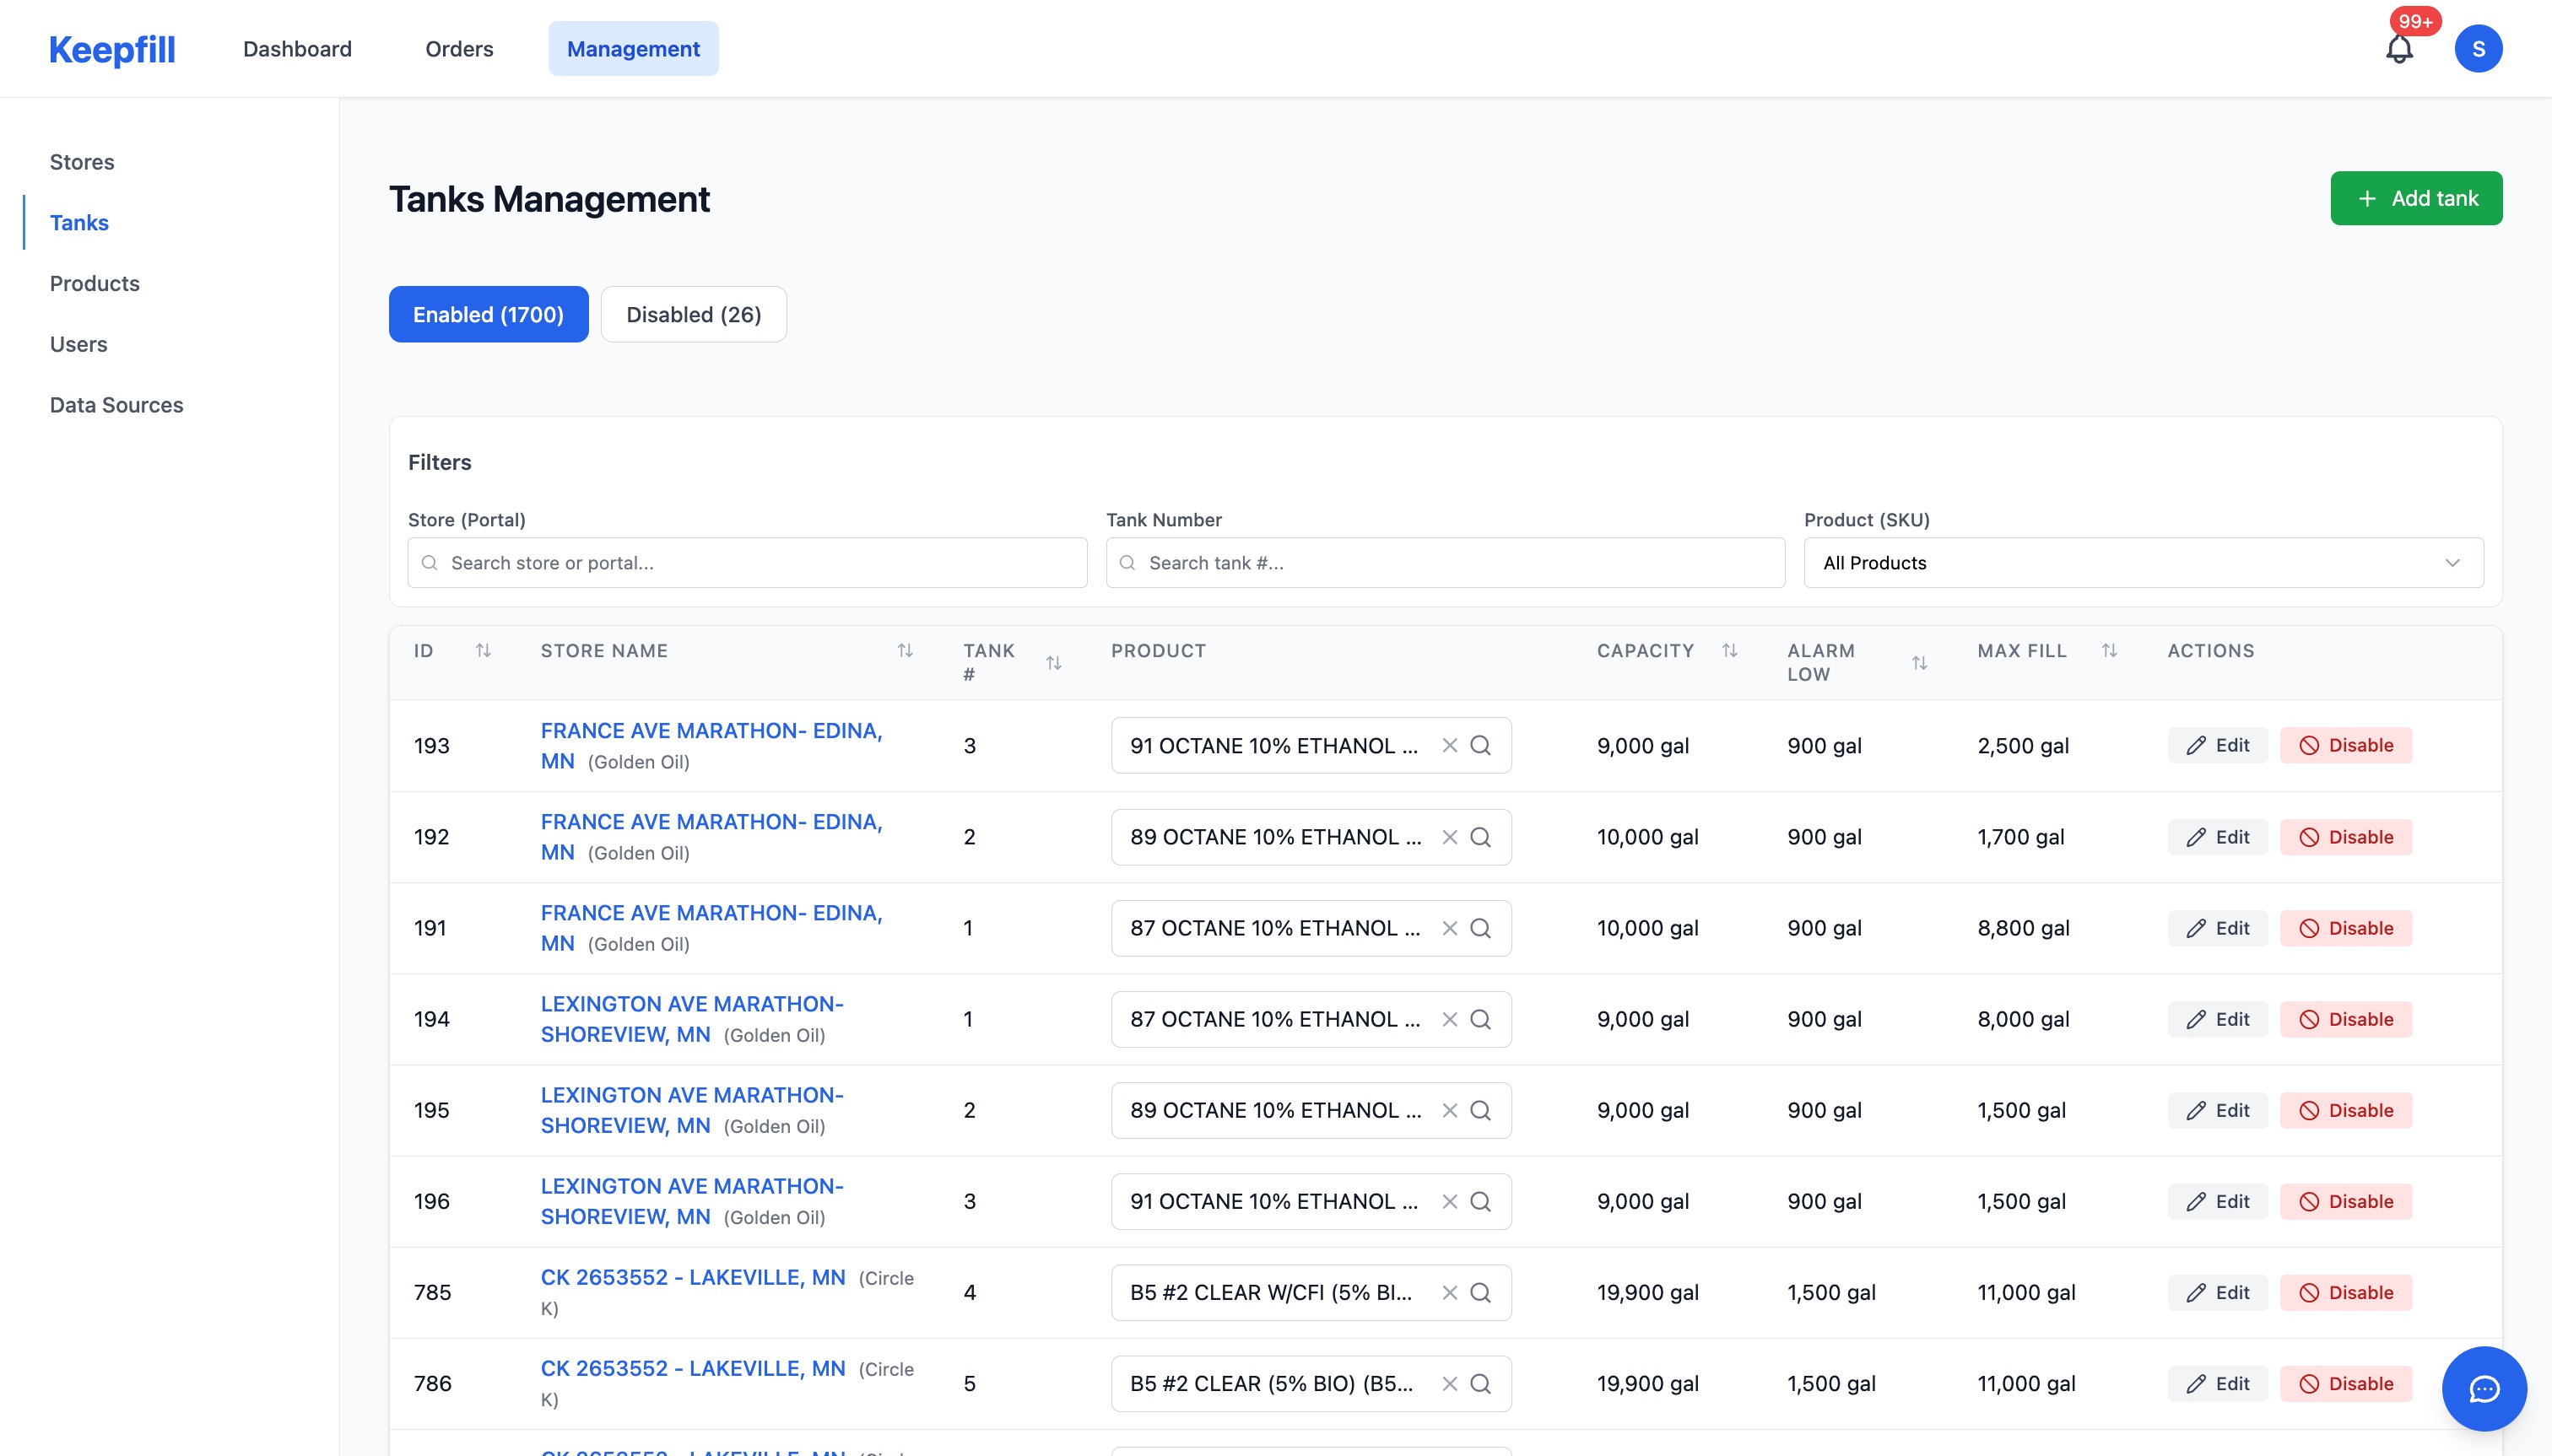The width and height of the screenshot is (2552, 1456).
Task: Open the Orders menu item
Action: 459,49
